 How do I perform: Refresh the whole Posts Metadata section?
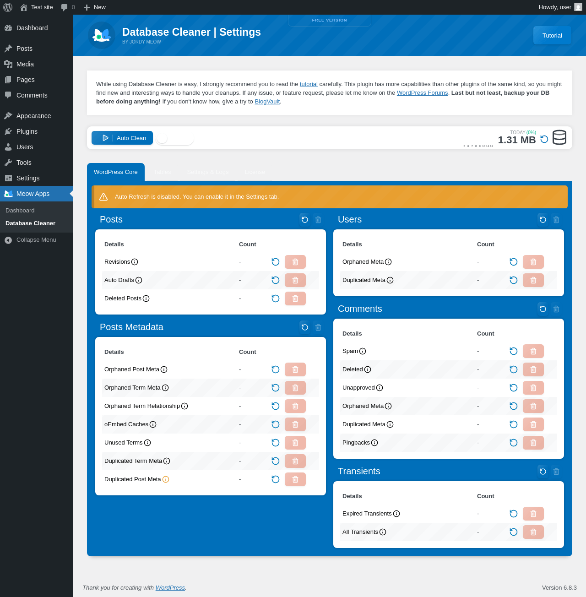pos(305,327)
